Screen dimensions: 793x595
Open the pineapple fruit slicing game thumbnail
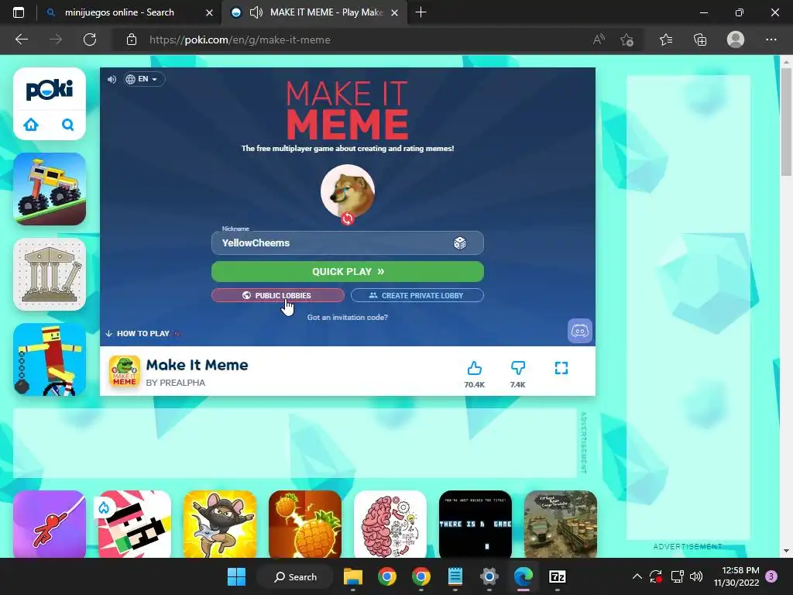pyautogui.click(x=305, y=524)
